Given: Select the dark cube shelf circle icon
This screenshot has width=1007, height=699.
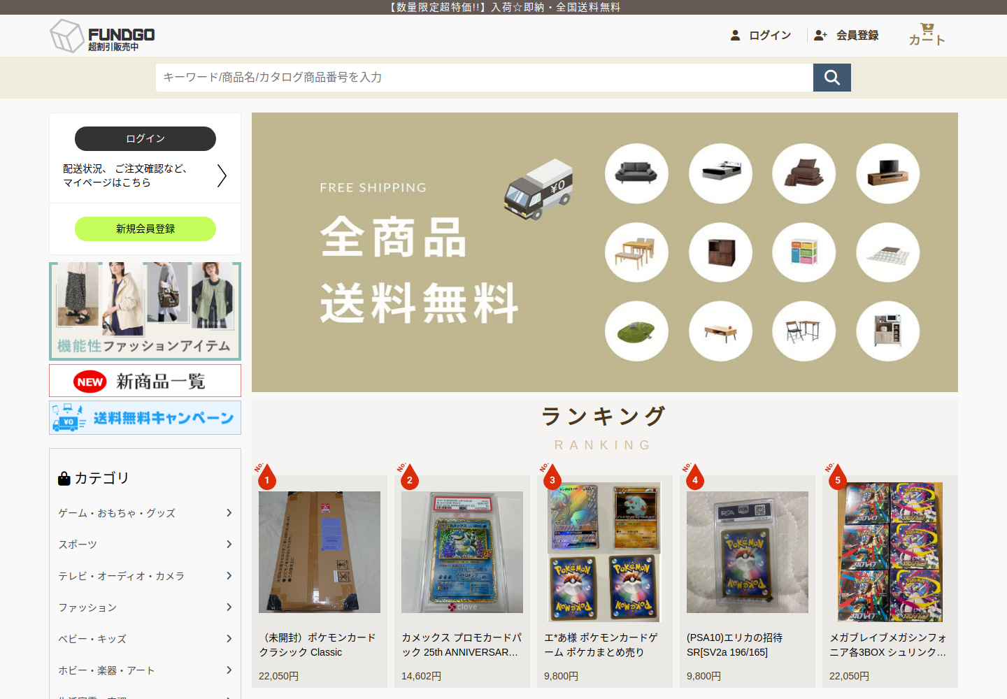Looking at the screenshot, I should click(720, 252).
